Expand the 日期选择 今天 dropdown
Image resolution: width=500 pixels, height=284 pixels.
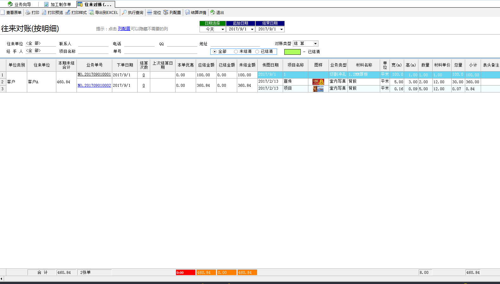point(223,29)
